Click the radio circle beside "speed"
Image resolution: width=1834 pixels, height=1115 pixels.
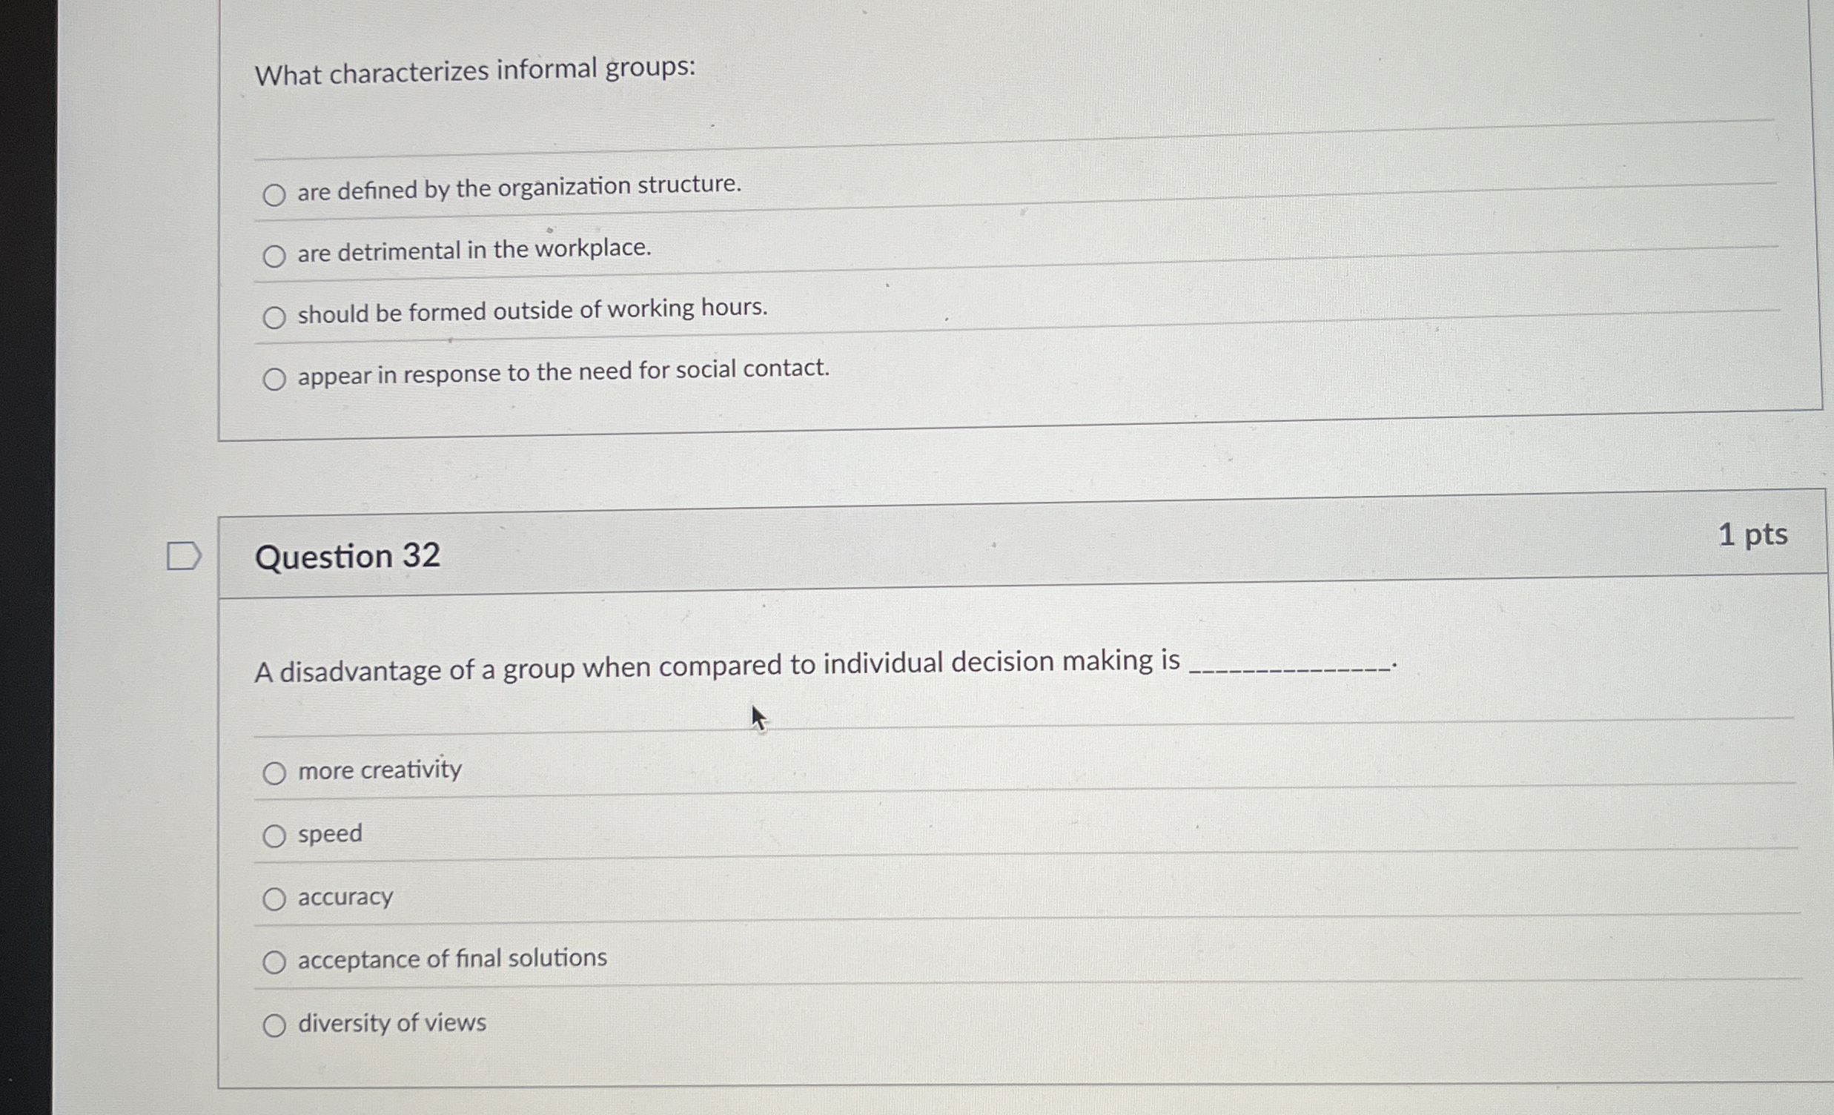pos(277,837)
